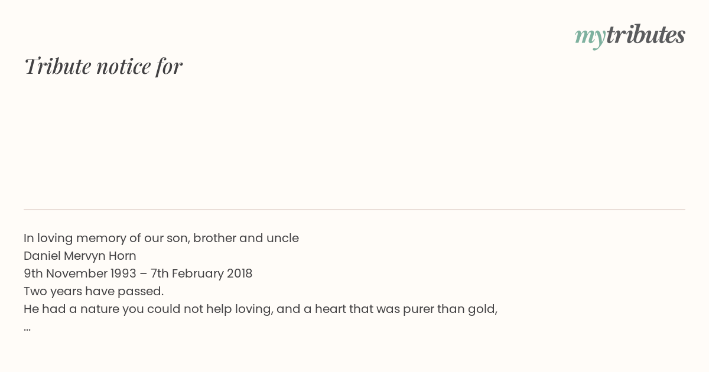Select the name Daniel Mervyn Horn
Screen dimensions: 709x372
[80, 256]
